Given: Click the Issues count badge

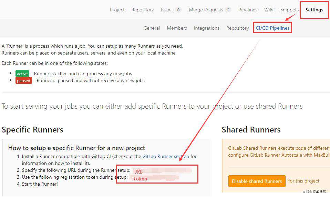Looking at the screenshot, I should [178, 10].
